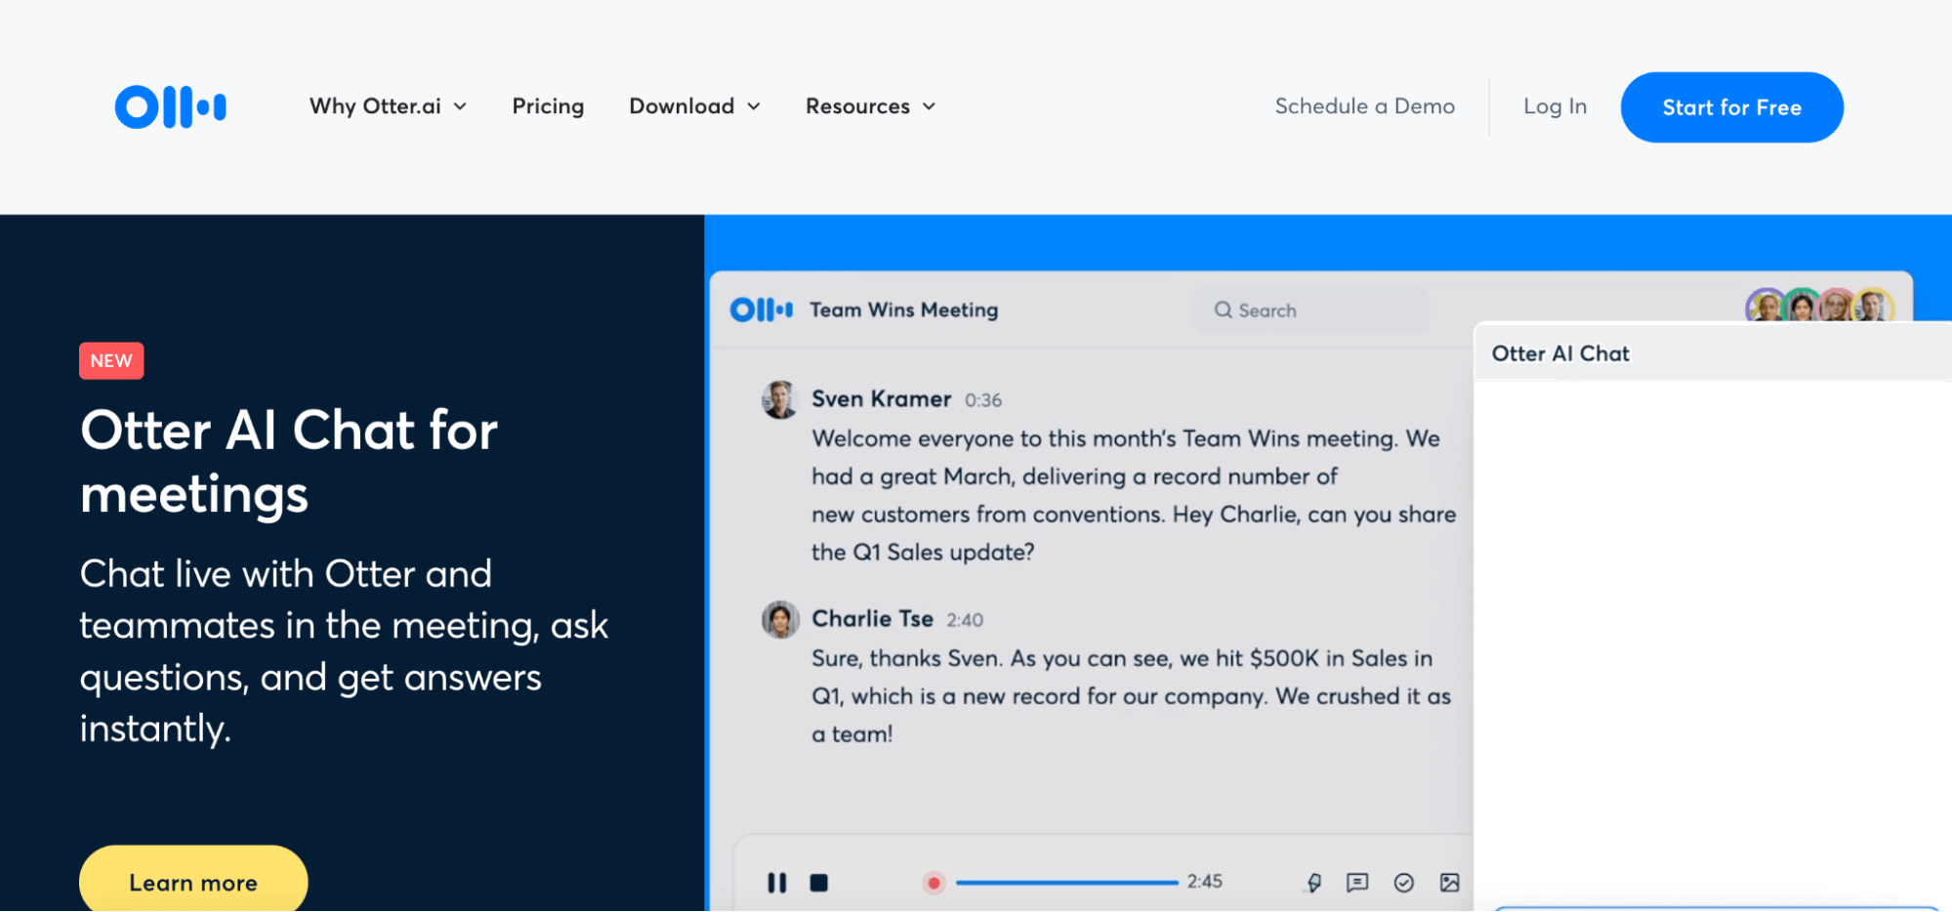1952x912 pixels.
Task: Click the Otter AI Chat for meetings heading
Action: point(289,462)
